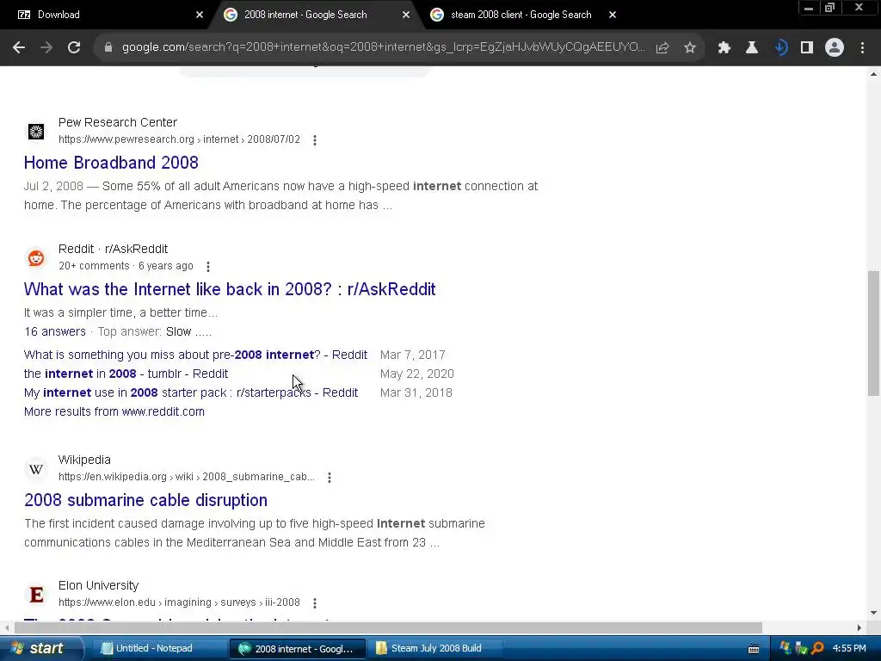Image resolution: width=881 pixels, height=661 pixels.
Task: Open My internet use starter pack link
Action: coord(191,392)
